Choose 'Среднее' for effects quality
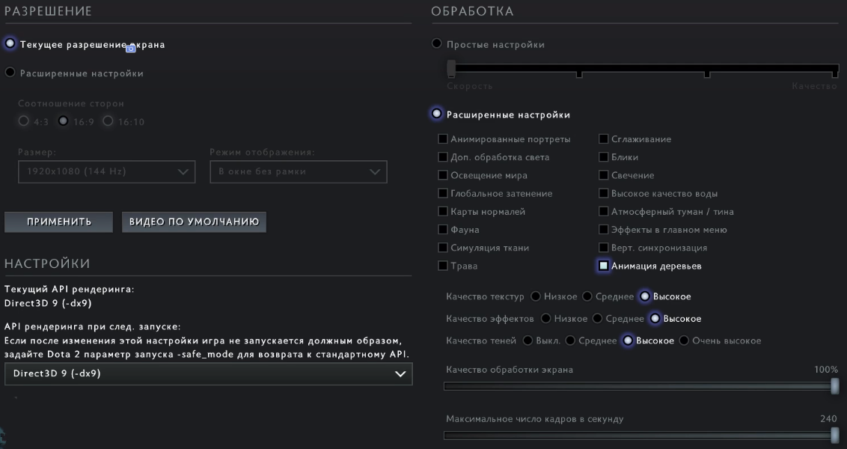Screen dimensions: 847x449 598,319
